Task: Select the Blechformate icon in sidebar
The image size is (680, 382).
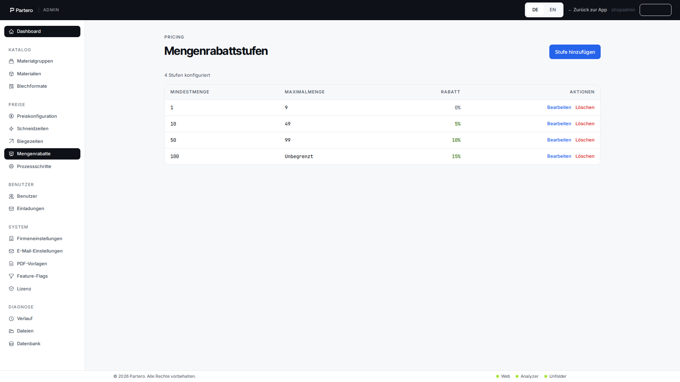Action: [11, 86]
